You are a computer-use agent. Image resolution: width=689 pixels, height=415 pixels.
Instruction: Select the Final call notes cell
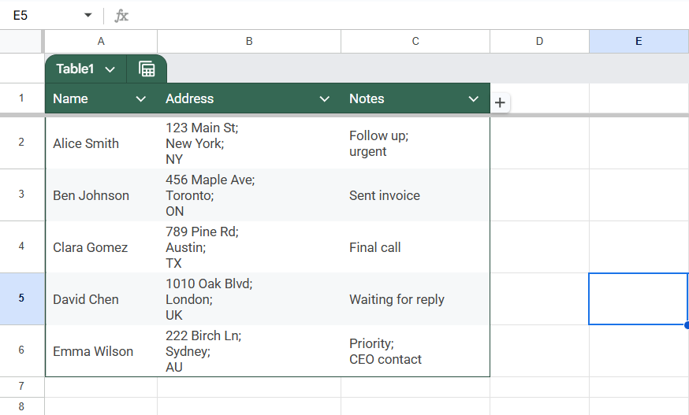[415, 246]
